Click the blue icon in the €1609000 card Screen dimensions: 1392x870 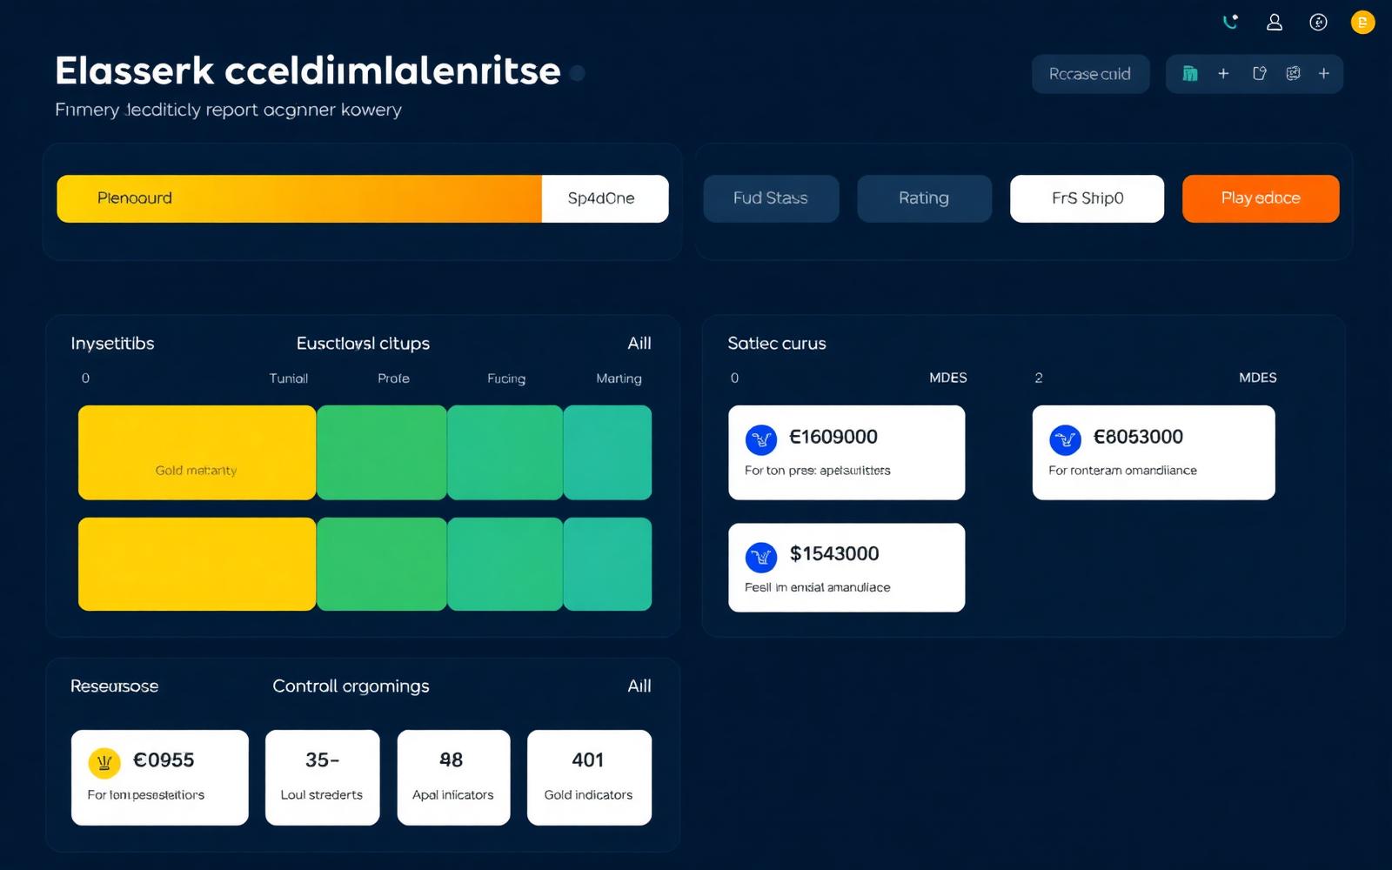[x=761, y=439]
